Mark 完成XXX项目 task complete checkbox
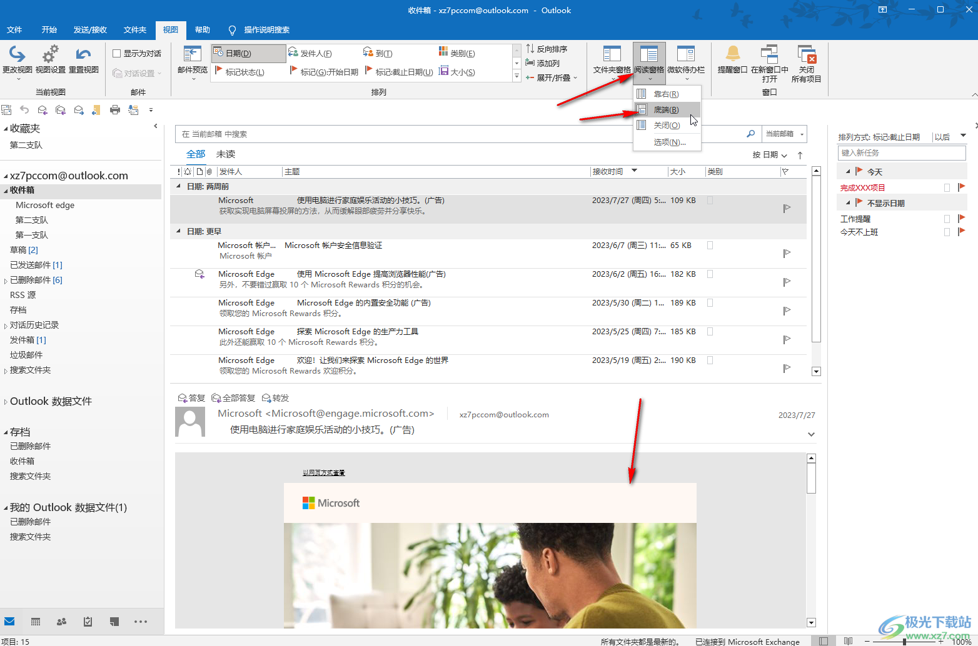 coord(947,187)
